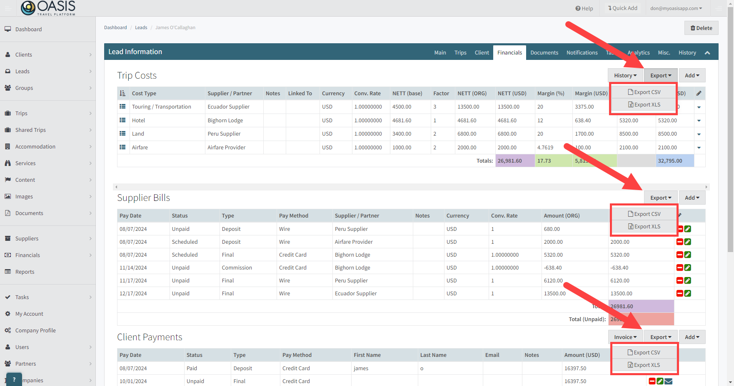The image size is (734, 386).
Task: Switch to the Misc. tab
Action: point(664,52)
